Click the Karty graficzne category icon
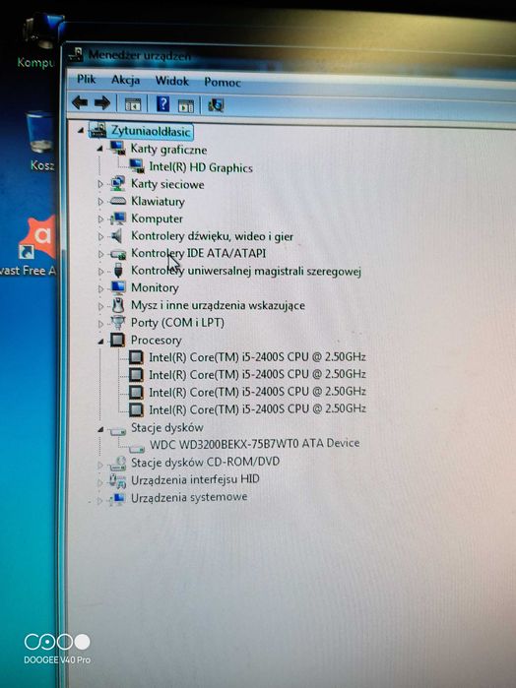This screenshot has height=688, width=516. click(118, 148)
